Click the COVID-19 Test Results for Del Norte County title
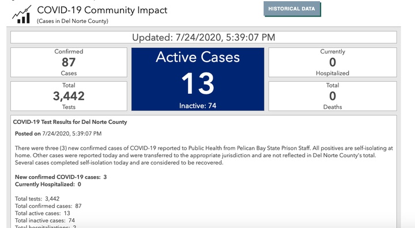The height and width of the screenshot is (228, 415). [70, 122]
